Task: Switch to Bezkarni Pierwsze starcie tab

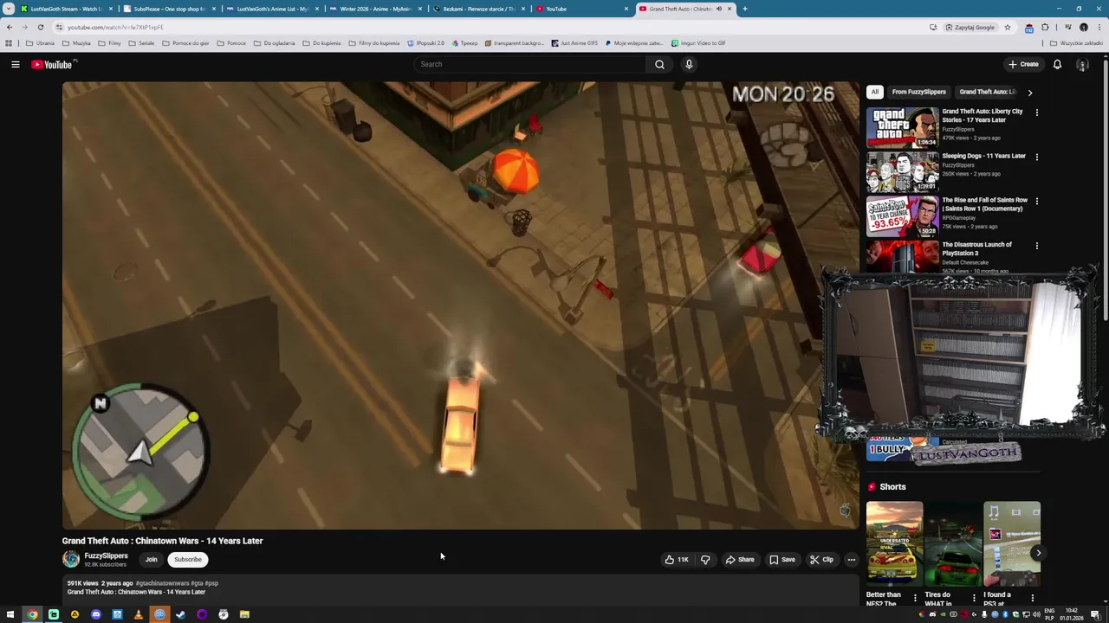Action: pos(478,9)
